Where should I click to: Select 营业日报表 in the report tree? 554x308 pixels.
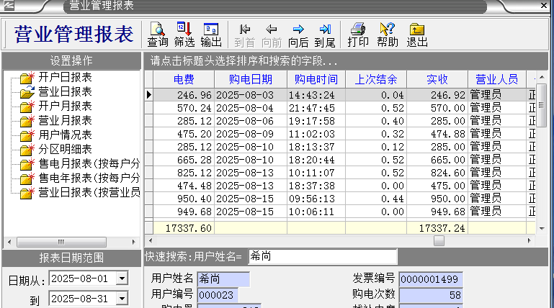[x=64, y=91]
